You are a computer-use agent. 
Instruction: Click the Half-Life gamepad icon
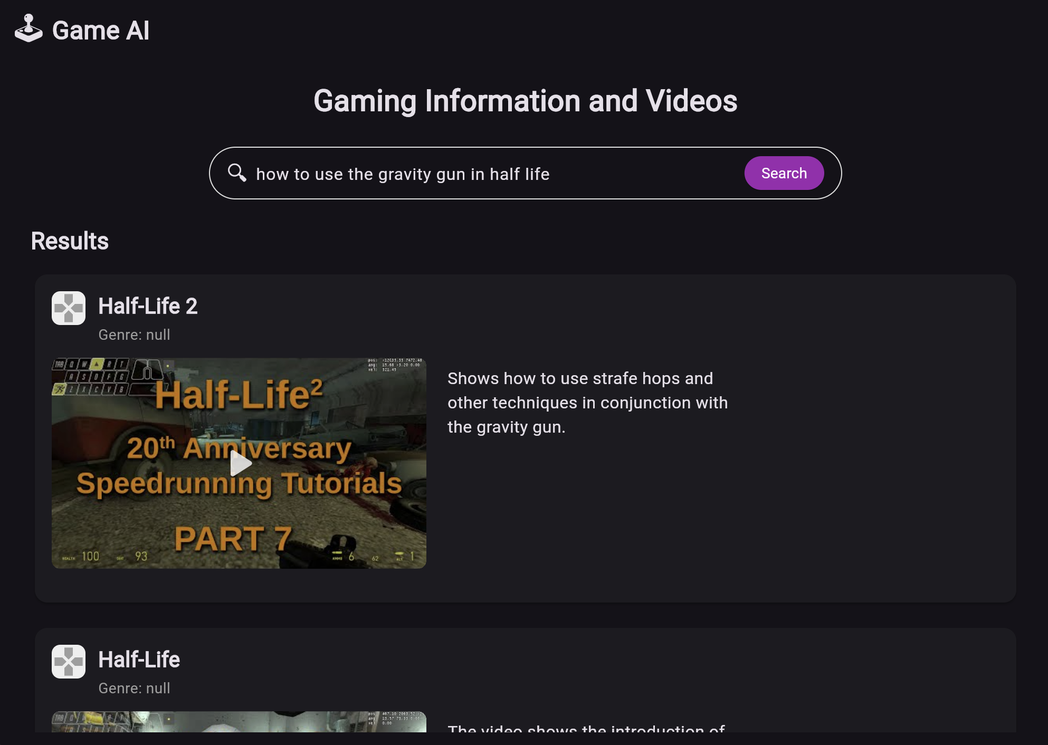(x=69, y=662)
